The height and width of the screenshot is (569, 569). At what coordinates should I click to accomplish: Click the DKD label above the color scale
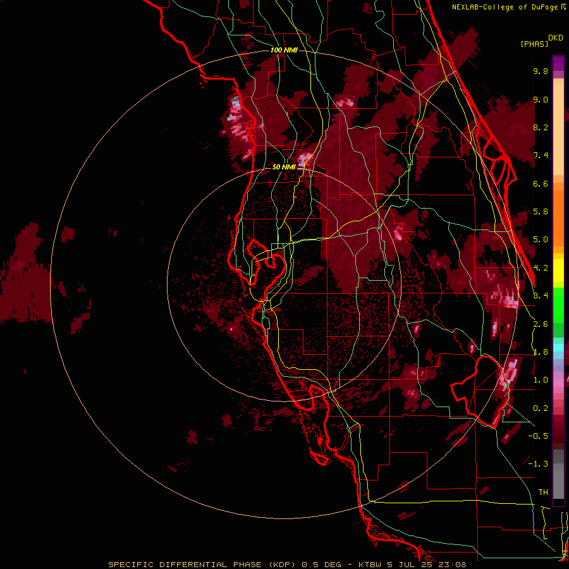tap(556, 38)
